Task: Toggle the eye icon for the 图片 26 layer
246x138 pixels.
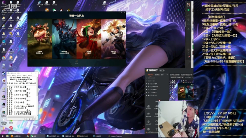Action: (147, 95)
